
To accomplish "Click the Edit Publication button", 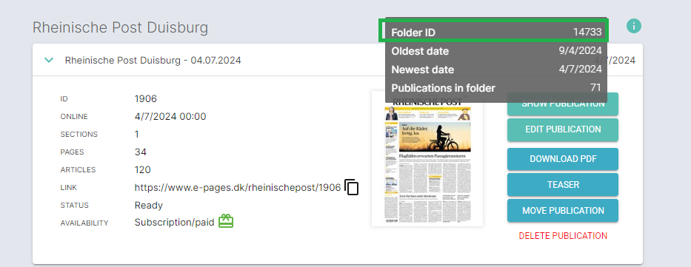I will tap(563, 129).
